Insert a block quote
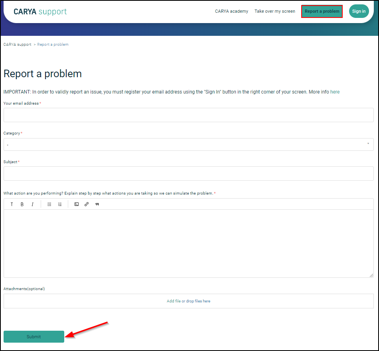 click(x=97, y=204)
